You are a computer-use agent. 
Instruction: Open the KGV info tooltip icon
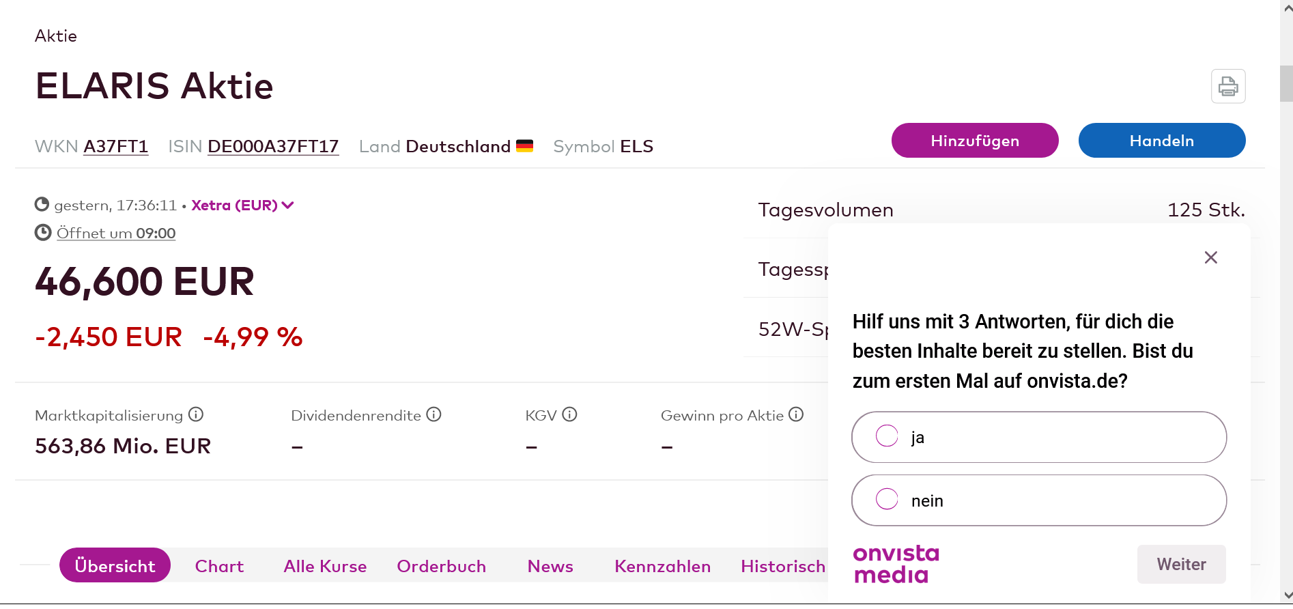[569, 414]
